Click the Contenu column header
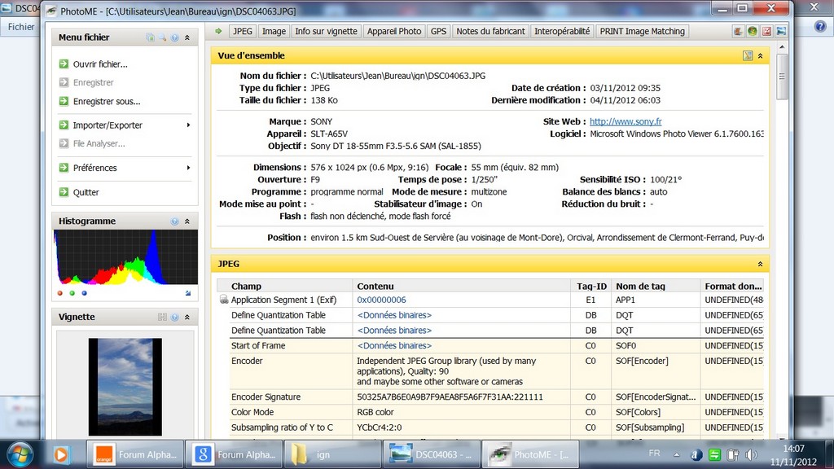 (461, 286)
